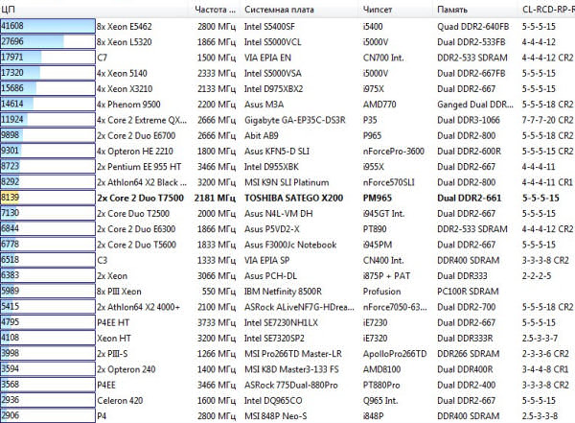Click the nForcePro-3600 chipset cell

coord(394,151)
